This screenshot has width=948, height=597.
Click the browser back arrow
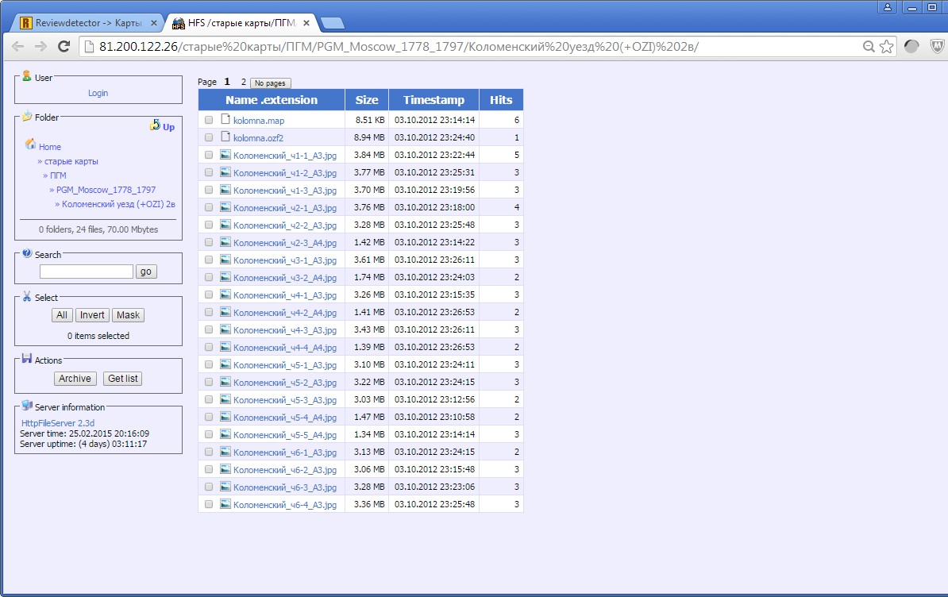(x=17, y=47)
